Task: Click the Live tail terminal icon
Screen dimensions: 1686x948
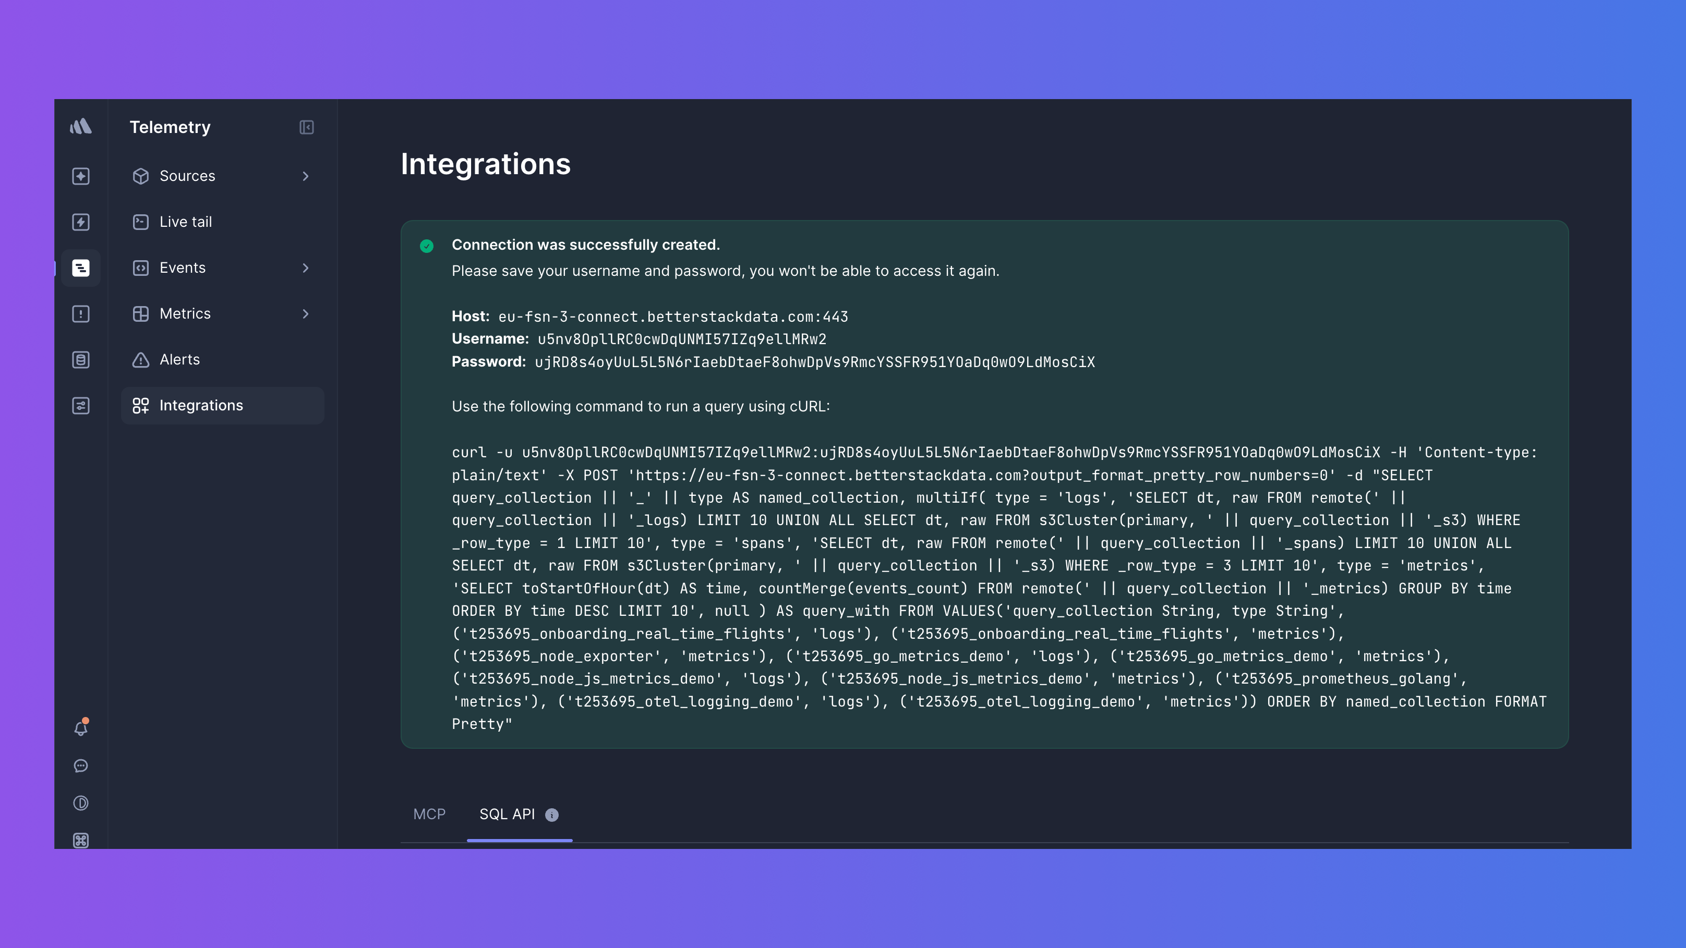Action: 141,222
